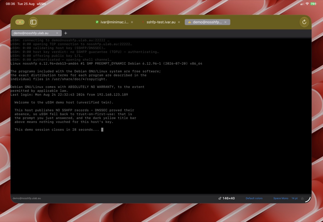Click the yellow warning triangle on demo@nosshfp tab
Screen dimensions: 323x222
[189, 22]
